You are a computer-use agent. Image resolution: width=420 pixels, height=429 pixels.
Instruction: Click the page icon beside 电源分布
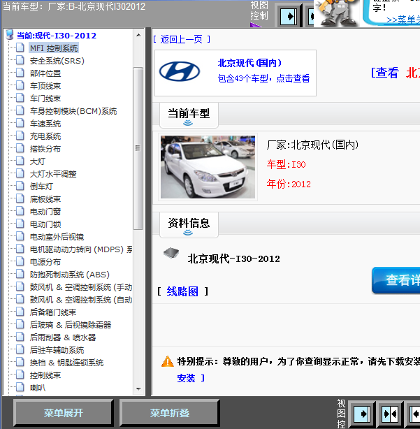pos(20,261)
